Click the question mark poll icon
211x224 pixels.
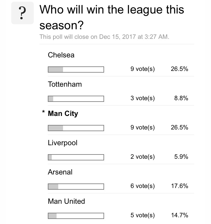coord(23,13)
